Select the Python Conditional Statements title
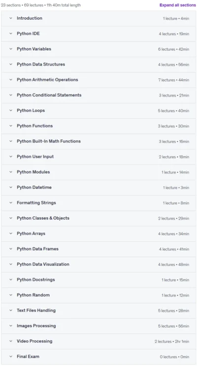197x366 pixels. [49, 95]
